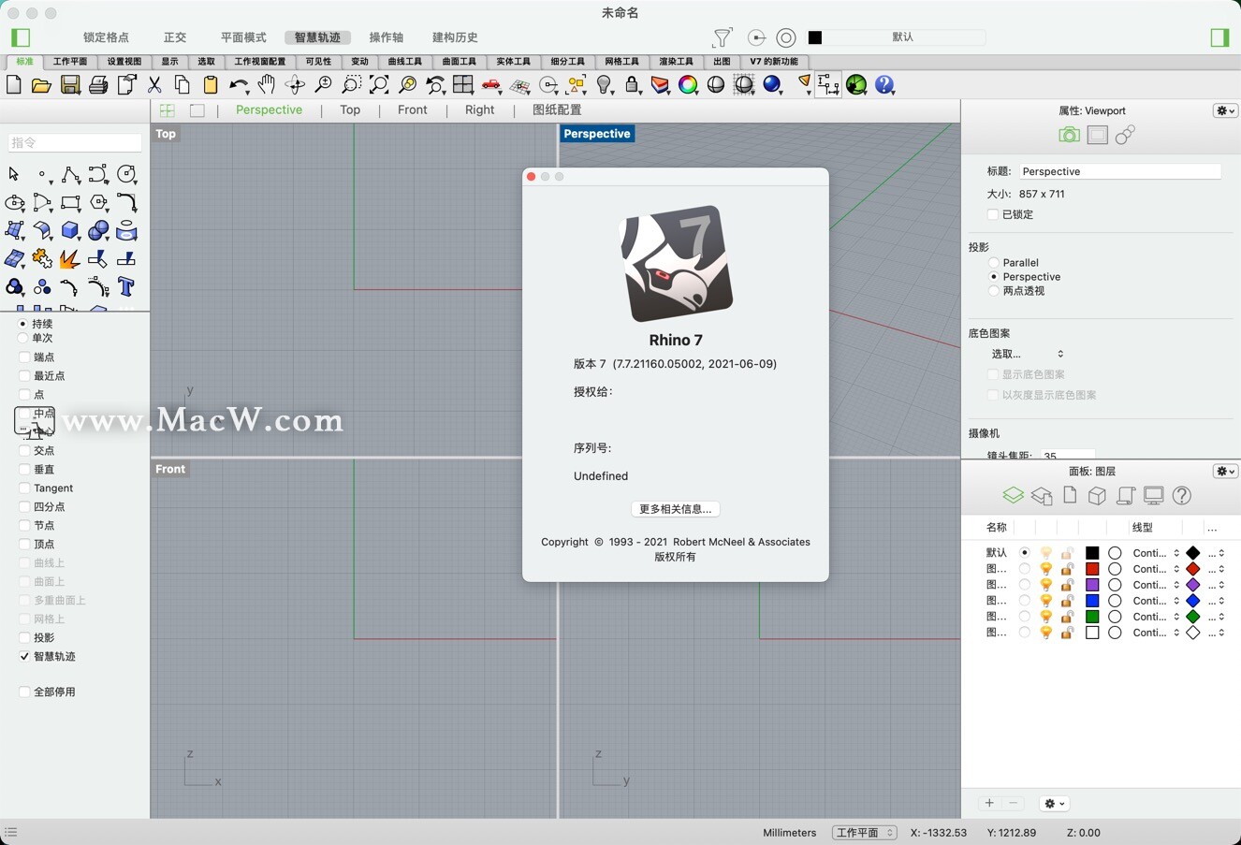1241x845 pixels.
Task: Open the gear menu beside 属性: Viewport
Action: tap(1225, 110)
